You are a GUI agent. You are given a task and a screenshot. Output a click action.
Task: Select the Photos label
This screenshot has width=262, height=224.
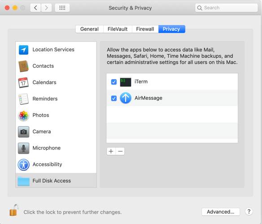click(41, 115)
